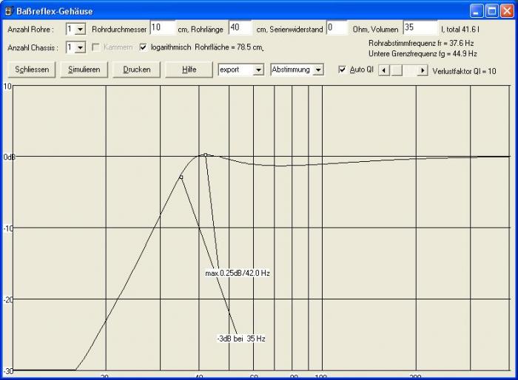This screenshot has height=380, width=518.
Task: Click the Rohrlänge input field
Action: (240, 28)
